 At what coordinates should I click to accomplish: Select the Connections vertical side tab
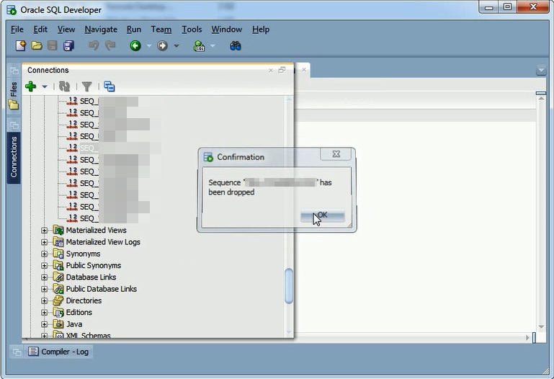point(14,158)
